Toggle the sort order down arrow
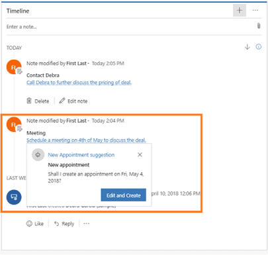The width and height of the screenshot is (268, 255). pyautogui.click(x=247, y=47)
